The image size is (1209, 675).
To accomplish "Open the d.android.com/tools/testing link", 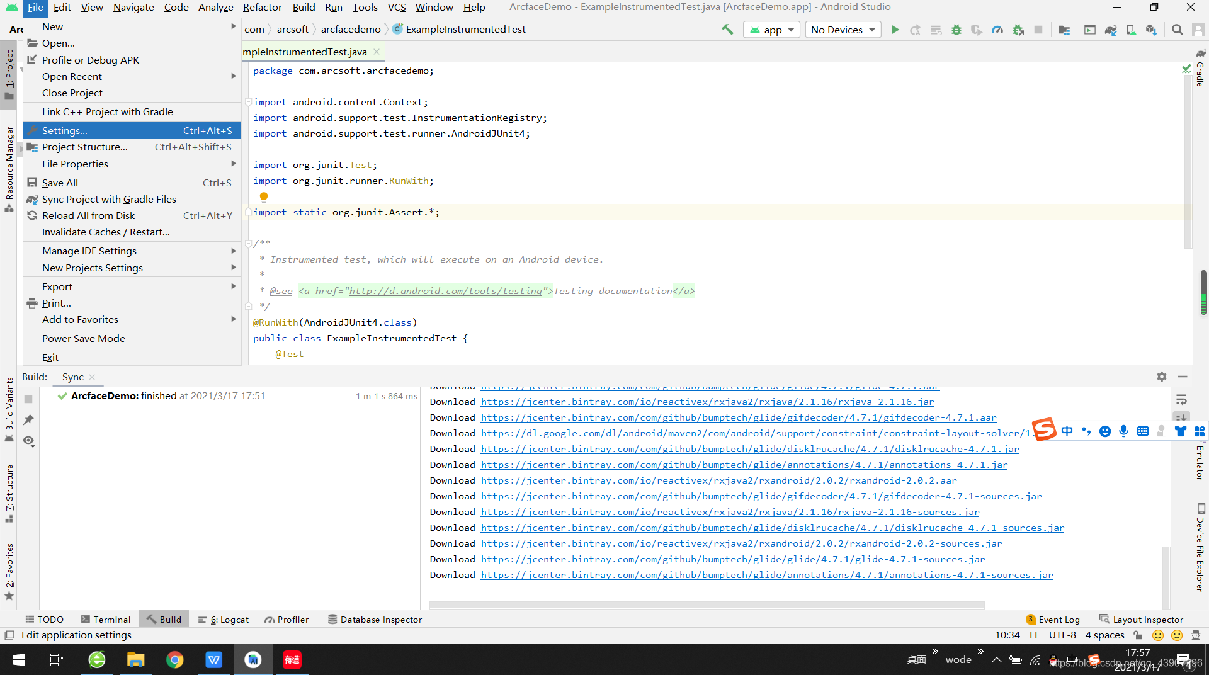I will tap(445, 291).
